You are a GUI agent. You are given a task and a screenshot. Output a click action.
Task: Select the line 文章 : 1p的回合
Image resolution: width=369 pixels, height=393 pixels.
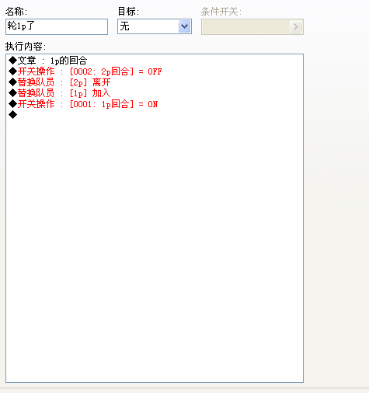pyautogui.click(x=48, y=61)
